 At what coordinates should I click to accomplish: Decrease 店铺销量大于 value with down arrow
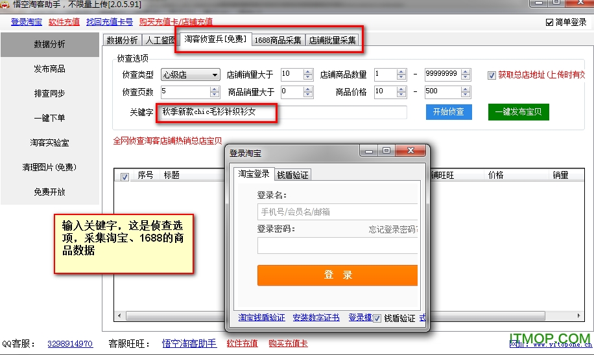pyautogui.click(x=308, y=77)
